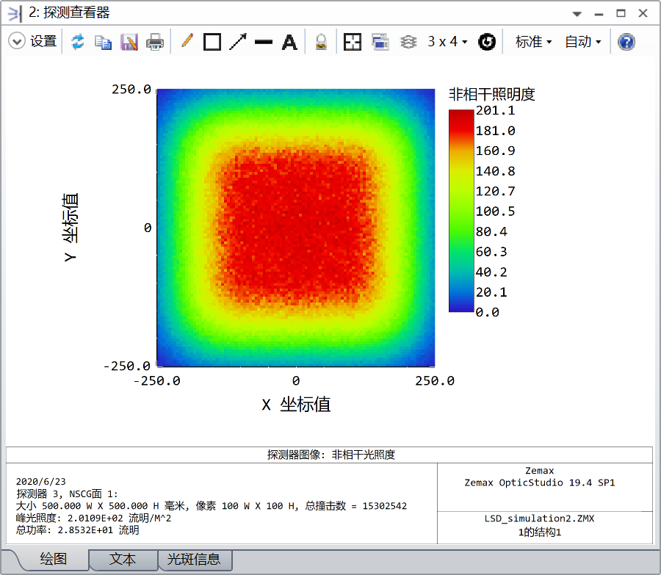The width and height of the screenshot is (661, 575).
Task: Select the line drawing tool
Action: (264, 42)
